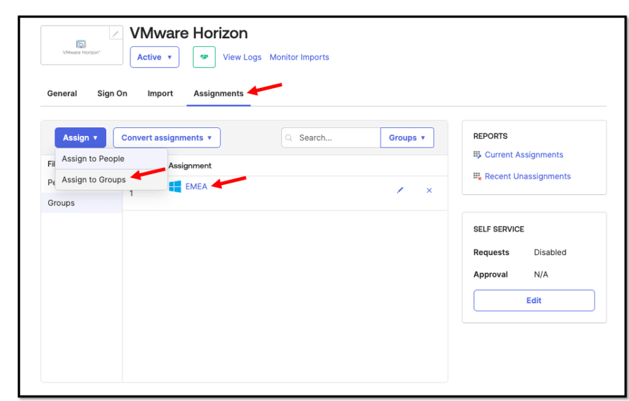Open the View Logs link
This screenshot has width=629, height=401.
click(242, 57)
